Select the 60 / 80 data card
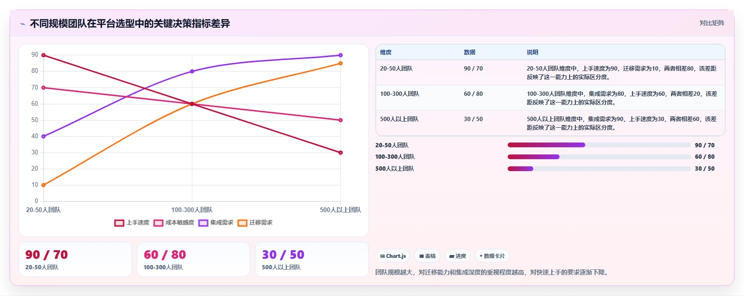 pos(194,259)
